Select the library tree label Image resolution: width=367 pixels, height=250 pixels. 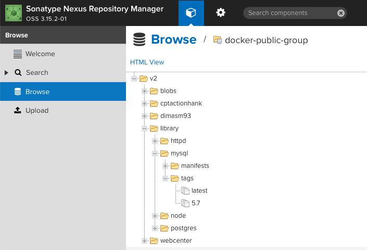point(169,128)
